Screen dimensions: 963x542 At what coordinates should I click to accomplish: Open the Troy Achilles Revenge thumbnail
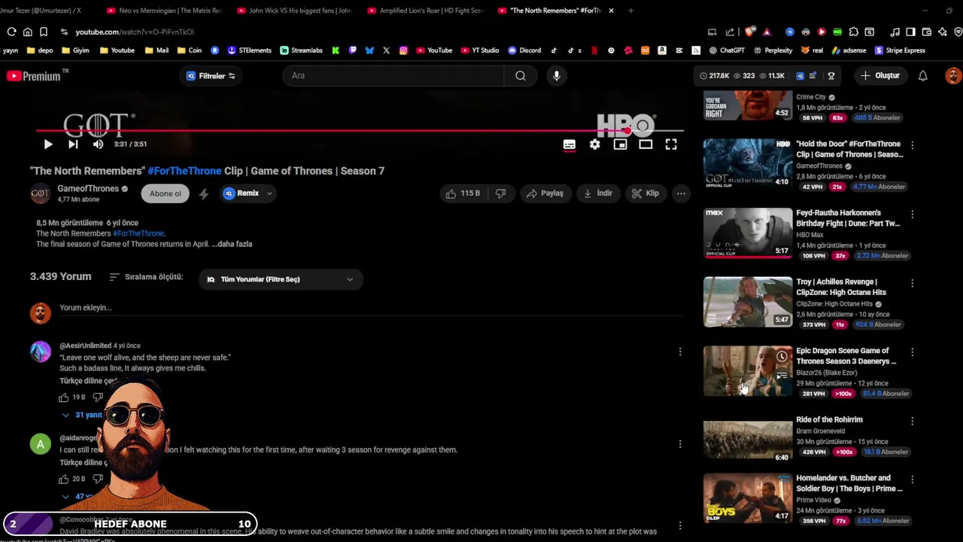(x=747, y=301)
